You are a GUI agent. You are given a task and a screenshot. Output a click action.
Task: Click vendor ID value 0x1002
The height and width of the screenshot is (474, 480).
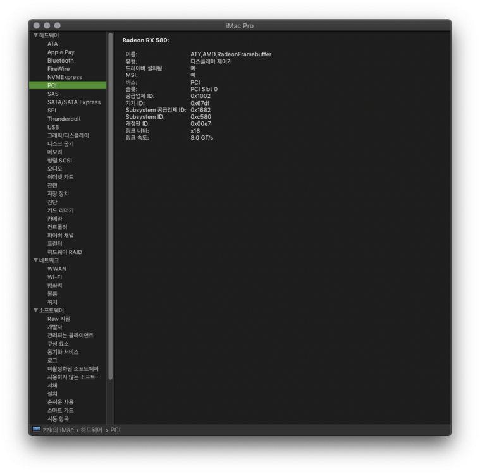click(200, 96)
